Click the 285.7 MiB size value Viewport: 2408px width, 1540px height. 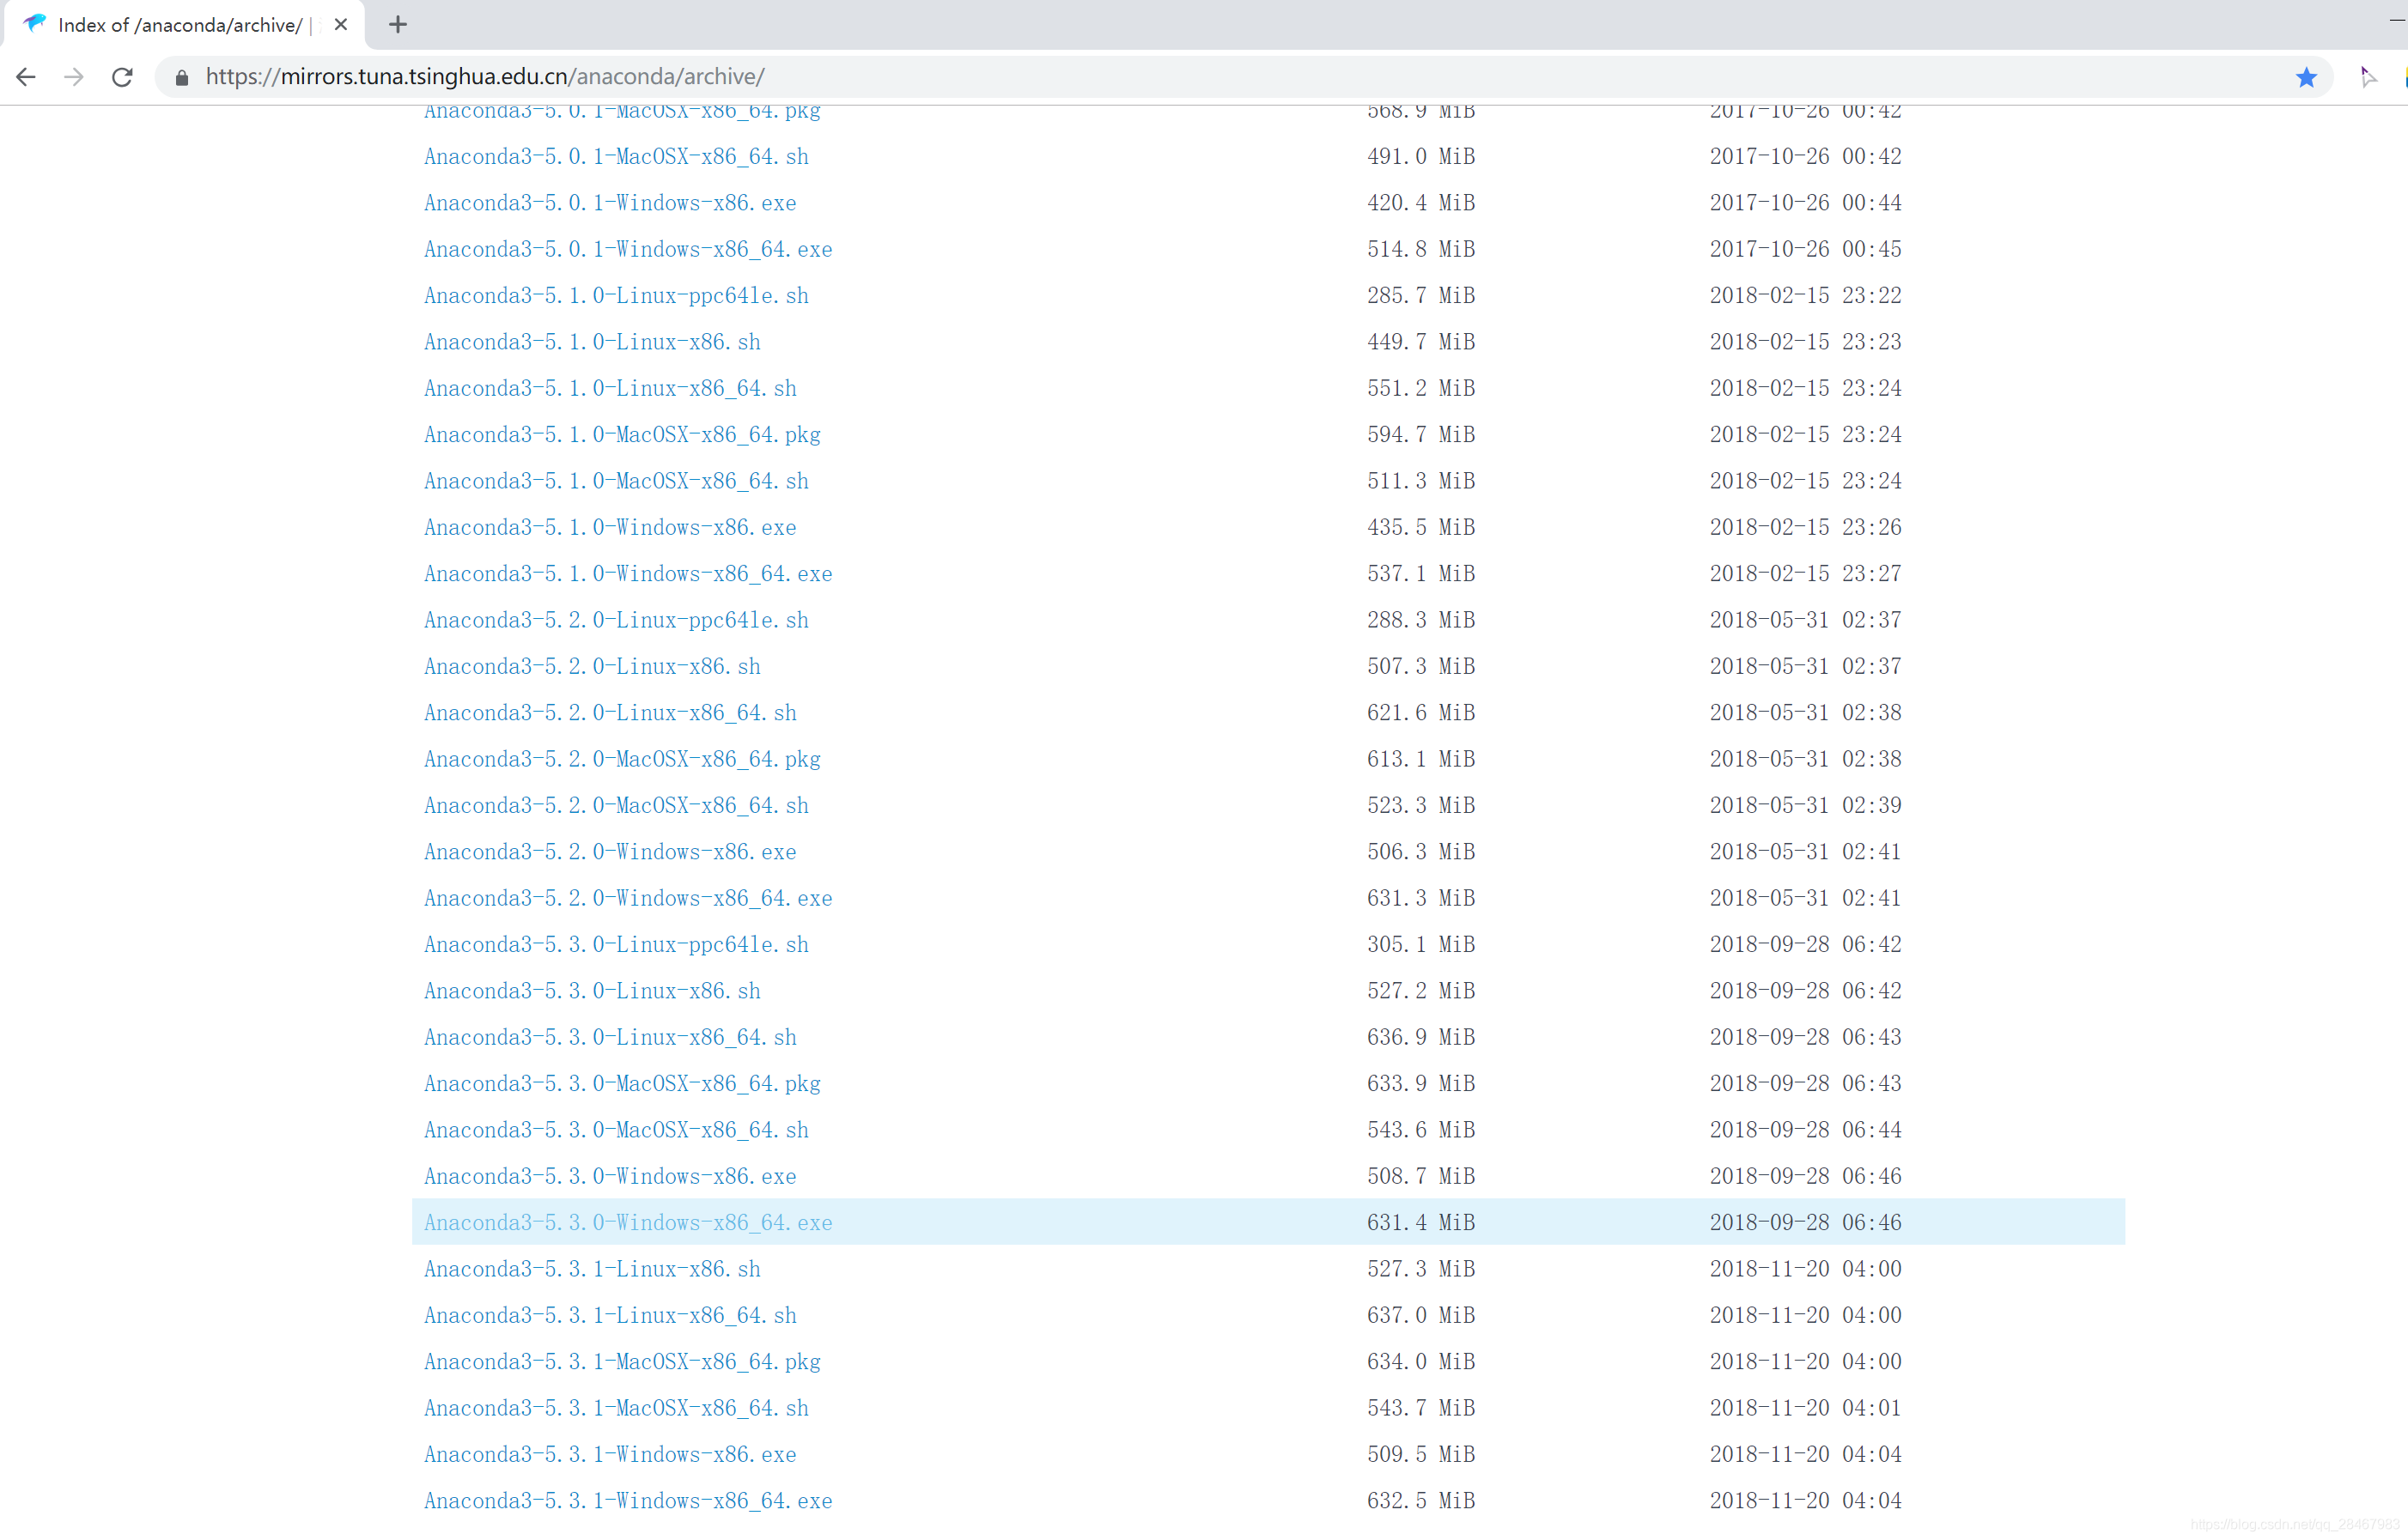1421,295
